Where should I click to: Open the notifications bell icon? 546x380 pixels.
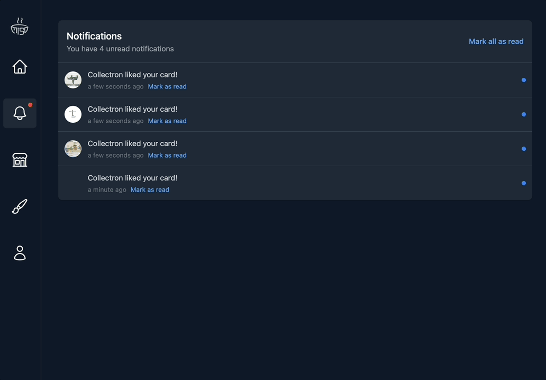pyautogui.click(x=20, y=113)
